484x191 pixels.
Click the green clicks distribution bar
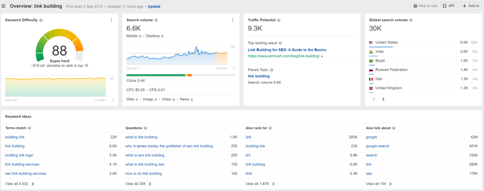[x=156, y=75]
